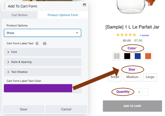Viewport: 165px width, 116px height.
Task: Expand the Style & Spacing section
Action: point(43,62)
